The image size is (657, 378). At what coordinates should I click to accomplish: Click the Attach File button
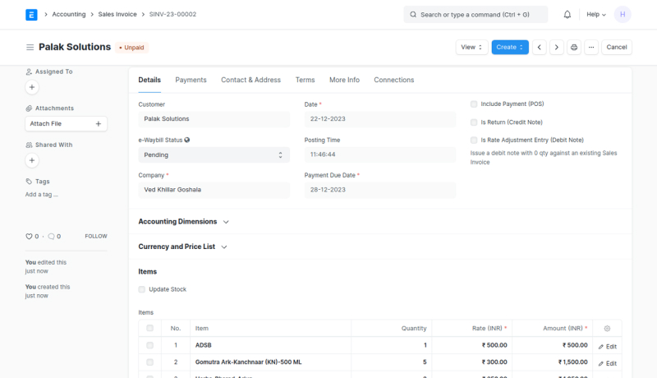click(x=66, y=123)
